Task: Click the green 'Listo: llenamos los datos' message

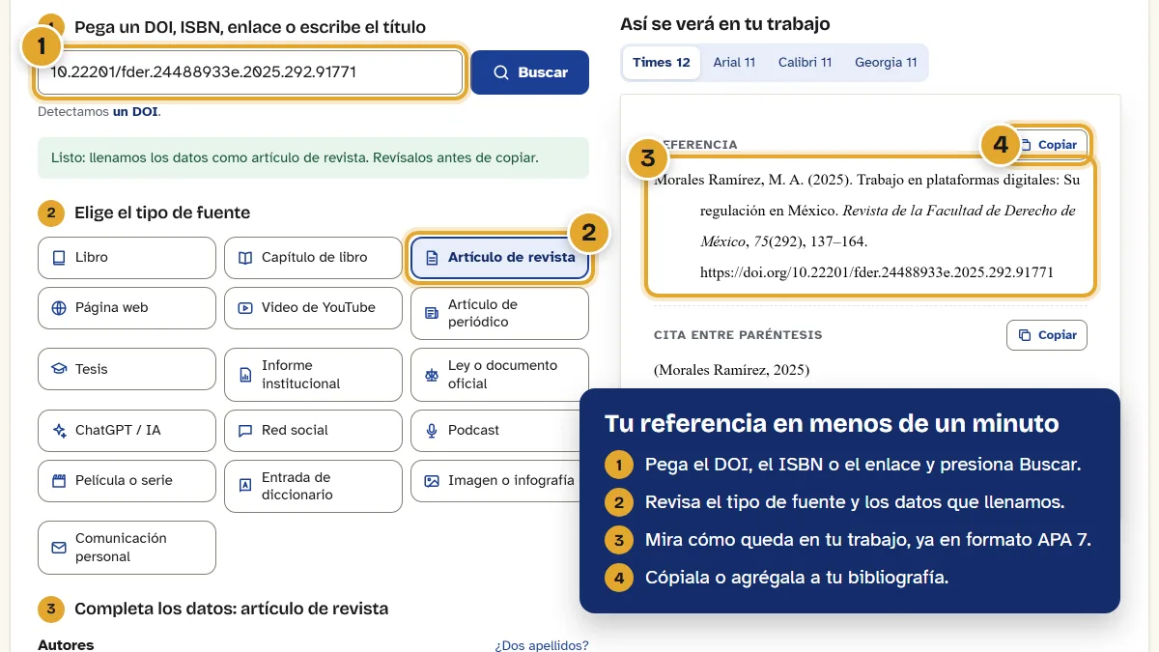Action: click(x=313, y=157)
